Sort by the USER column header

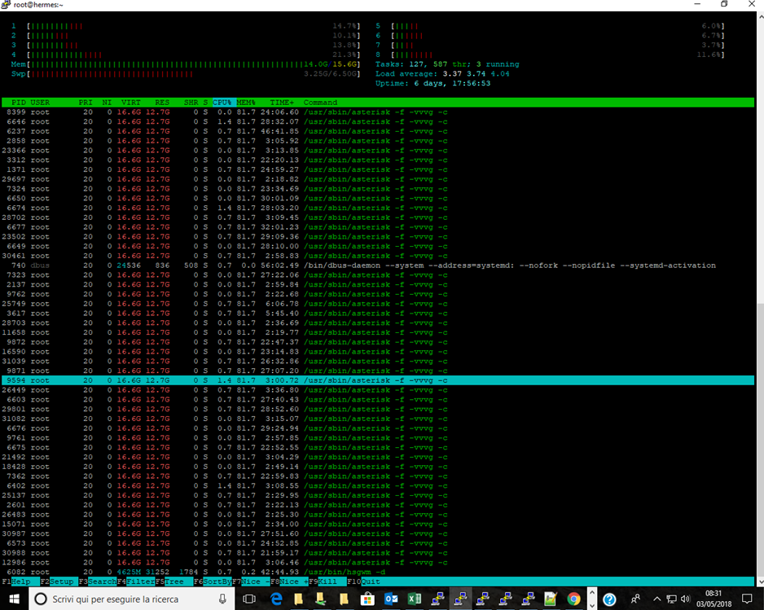pos(40,103)
